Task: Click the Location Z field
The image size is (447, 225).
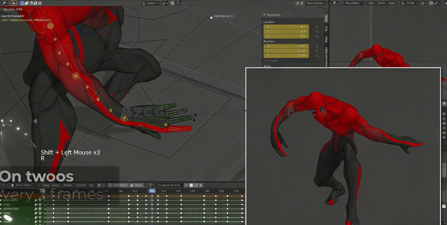Action: (286, 36)
